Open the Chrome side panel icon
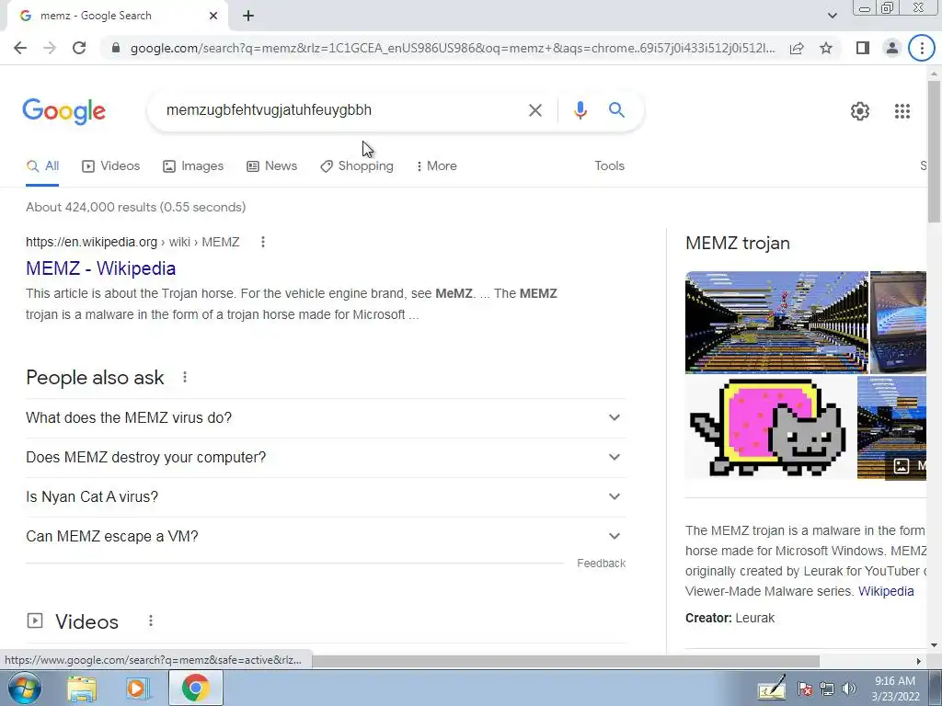This screenshot has height=706, width=942. [863, 48]
